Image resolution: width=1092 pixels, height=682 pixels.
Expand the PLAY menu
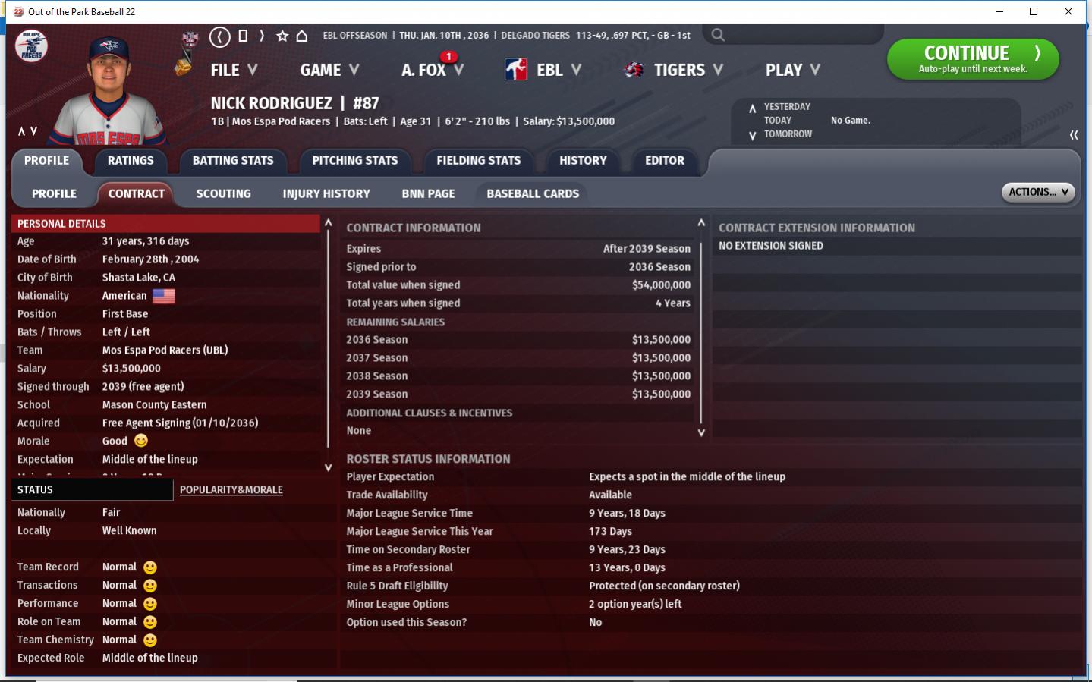(x=792, y=70)
